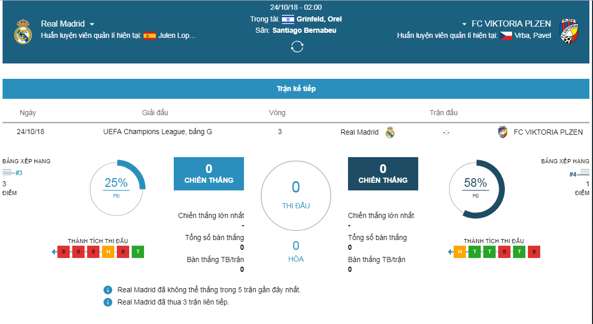Click the 25% circular progress gauge
The height and width of the screenshot is (324, 593).
click(x=117, y=189)
